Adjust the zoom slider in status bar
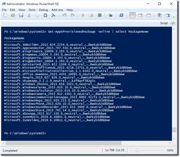180x157 pixels. (137, 150)
